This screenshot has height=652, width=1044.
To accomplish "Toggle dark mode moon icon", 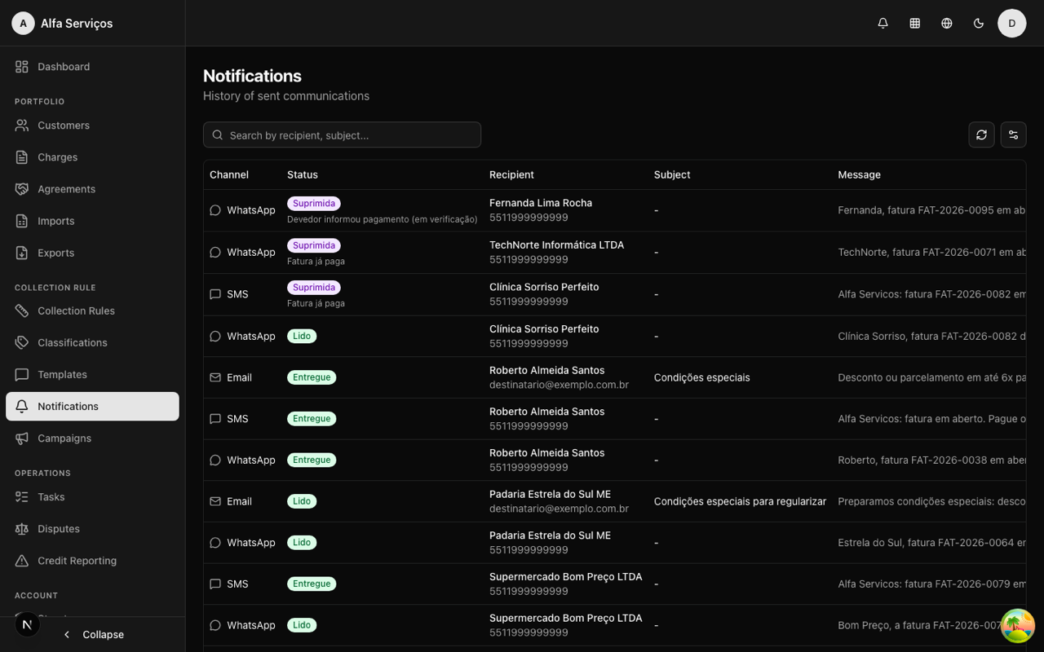I will (979, 24).
